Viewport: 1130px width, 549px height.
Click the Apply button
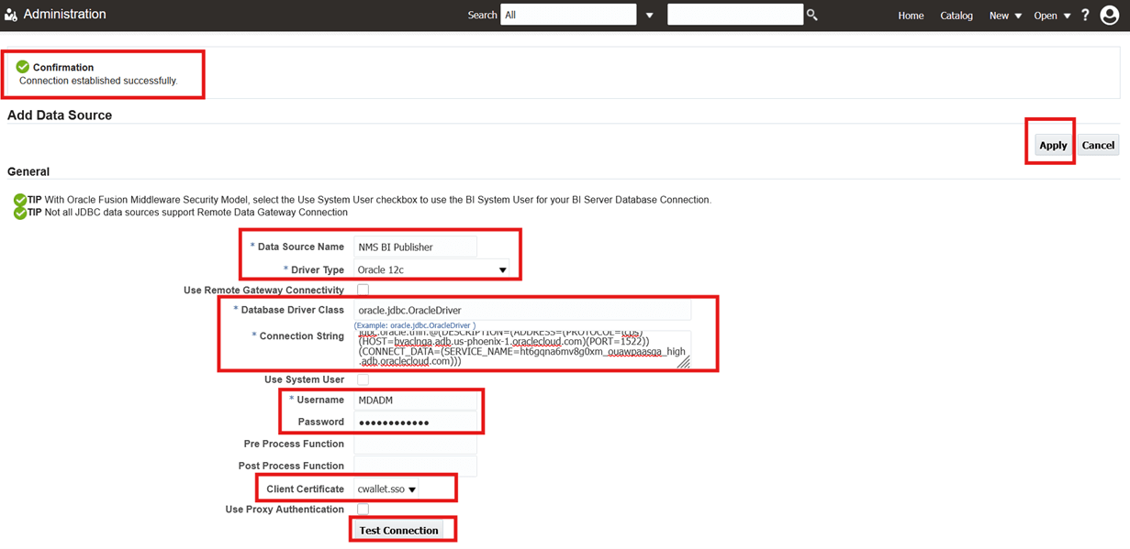1053,145
